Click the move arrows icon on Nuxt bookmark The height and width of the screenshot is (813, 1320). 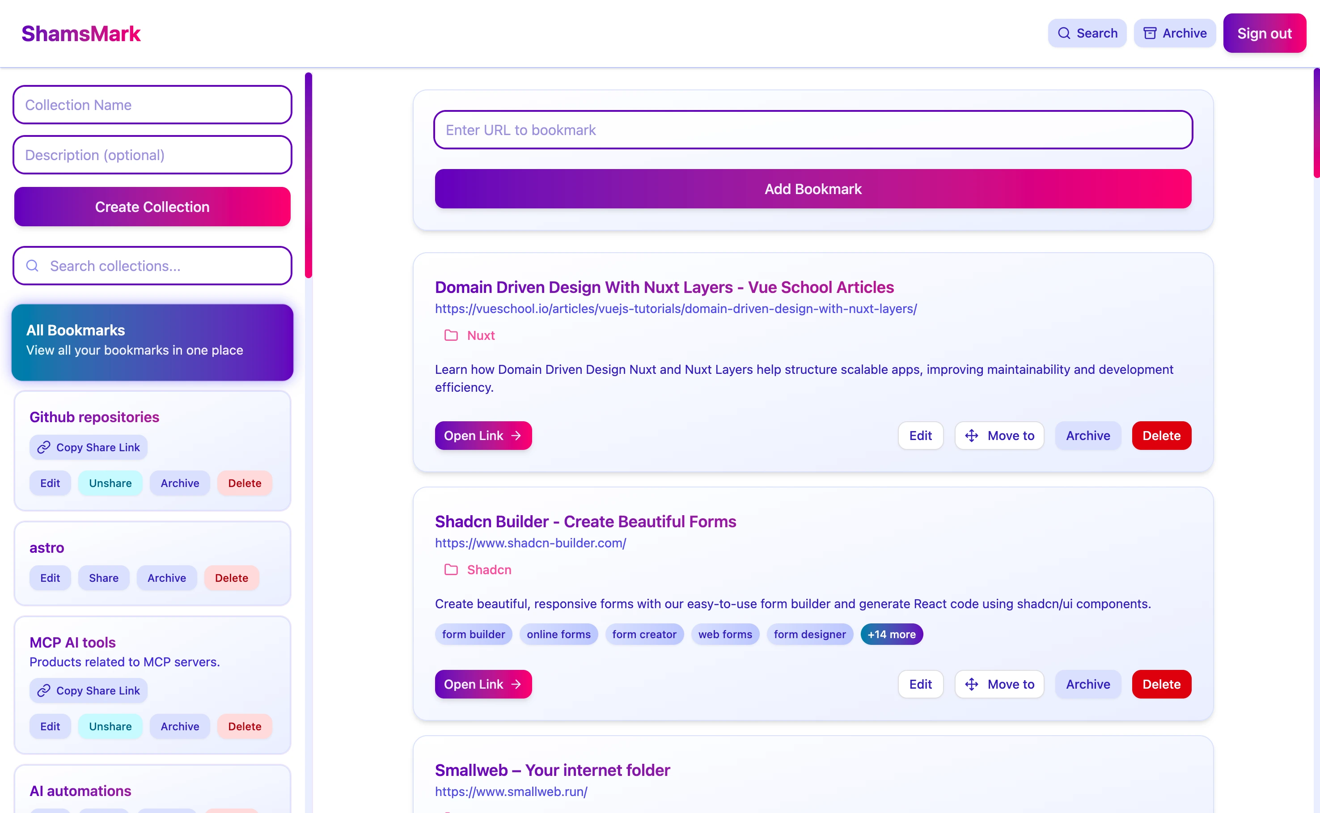(972, 436)
